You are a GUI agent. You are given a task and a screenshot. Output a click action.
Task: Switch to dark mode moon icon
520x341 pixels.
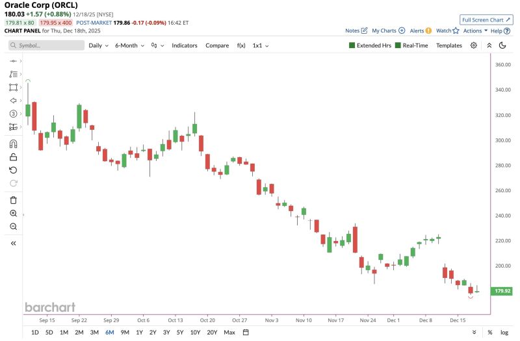(502, 45)
